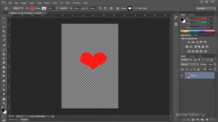Switch to the Swatches tab

pos(191,15)
